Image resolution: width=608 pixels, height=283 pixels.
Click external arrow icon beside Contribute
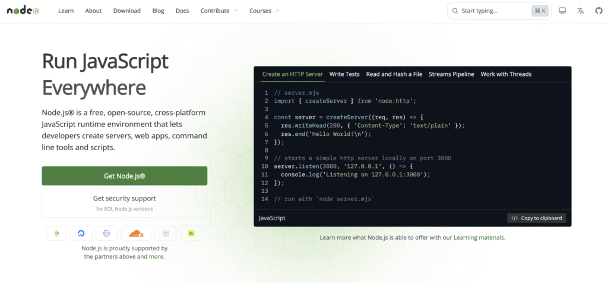235,11
